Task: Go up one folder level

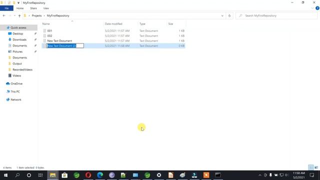Action: tap(19, 15)
